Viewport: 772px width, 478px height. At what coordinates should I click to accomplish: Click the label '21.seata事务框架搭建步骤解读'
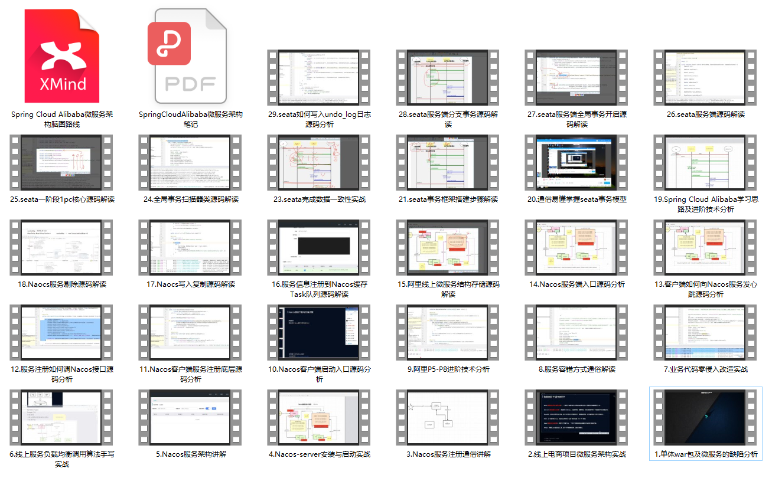pos(448,199)
